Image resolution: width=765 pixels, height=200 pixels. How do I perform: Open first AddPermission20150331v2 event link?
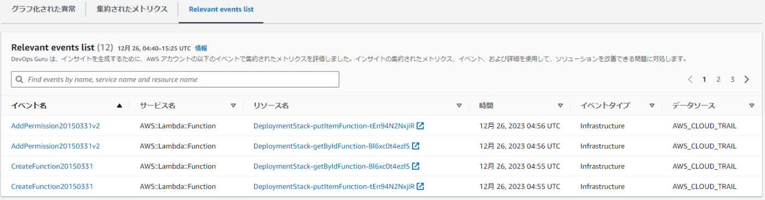pos(55,126)
